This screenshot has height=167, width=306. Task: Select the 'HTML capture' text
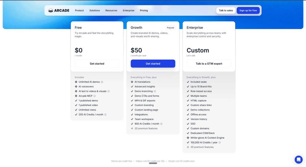point(198,101)
